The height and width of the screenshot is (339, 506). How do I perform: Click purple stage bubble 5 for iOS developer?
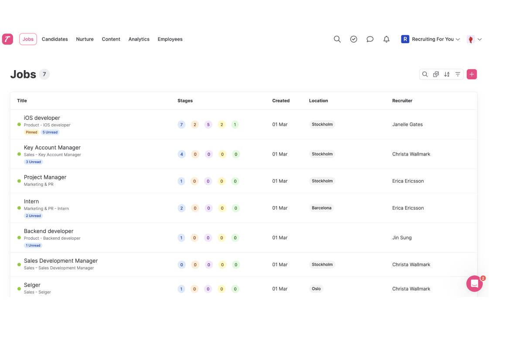click(208, 125)
